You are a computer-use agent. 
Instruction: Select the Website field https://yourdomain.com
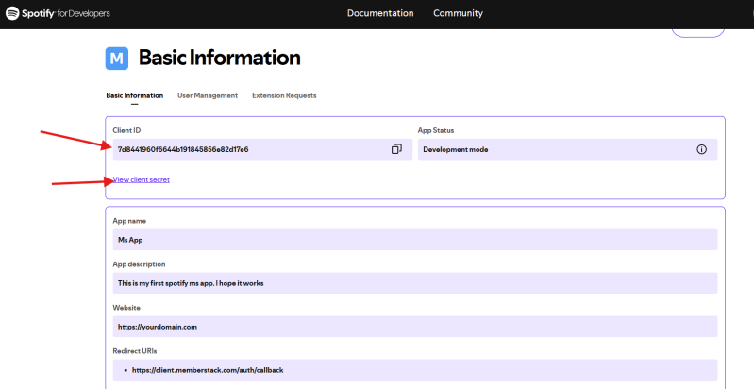pos(415,327)
